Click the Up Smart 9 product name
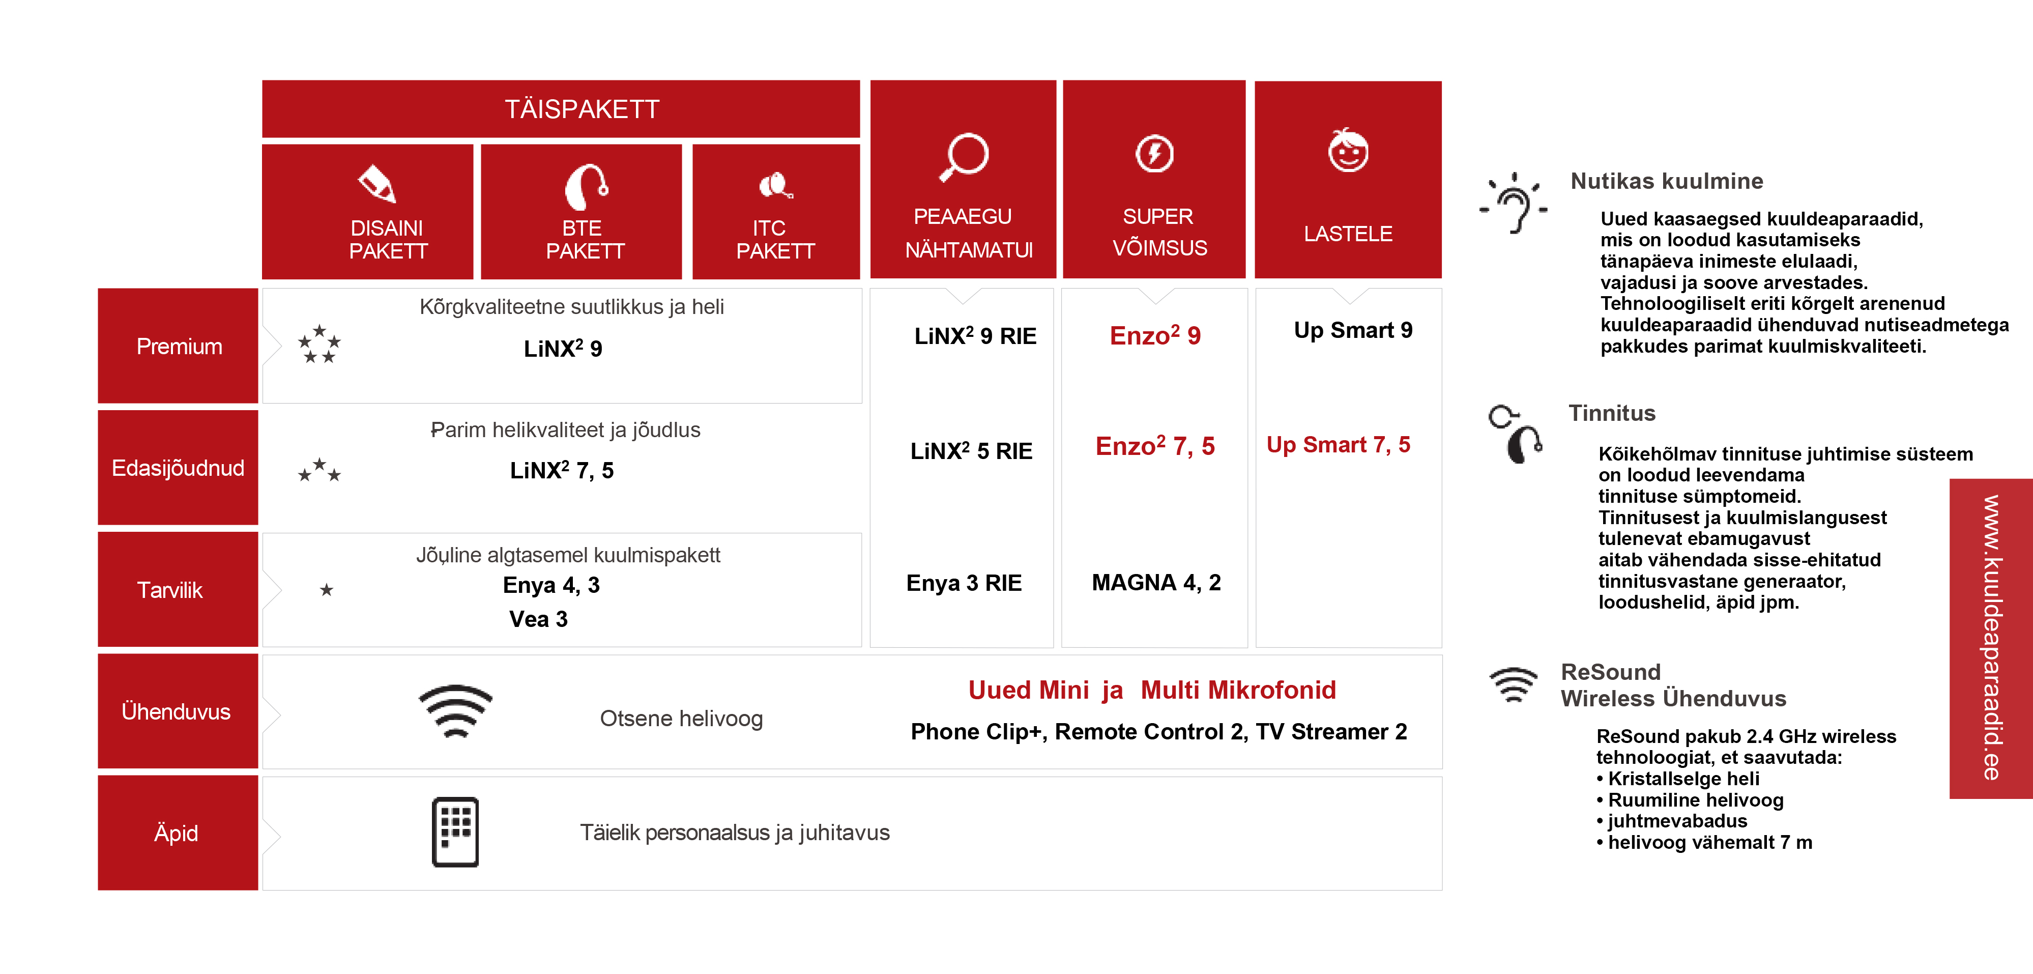2033x974 pixels. (x=1353, y=331)
